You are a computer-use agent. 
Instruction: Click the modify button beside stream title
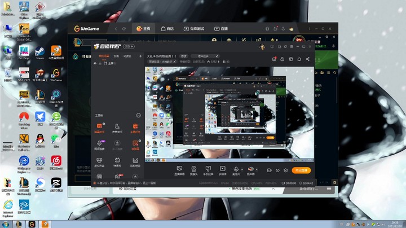pyautogui.click(x=184, y=56)
